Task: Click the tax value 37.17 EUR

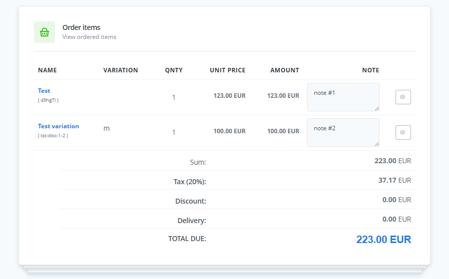Action: [395, 180]
